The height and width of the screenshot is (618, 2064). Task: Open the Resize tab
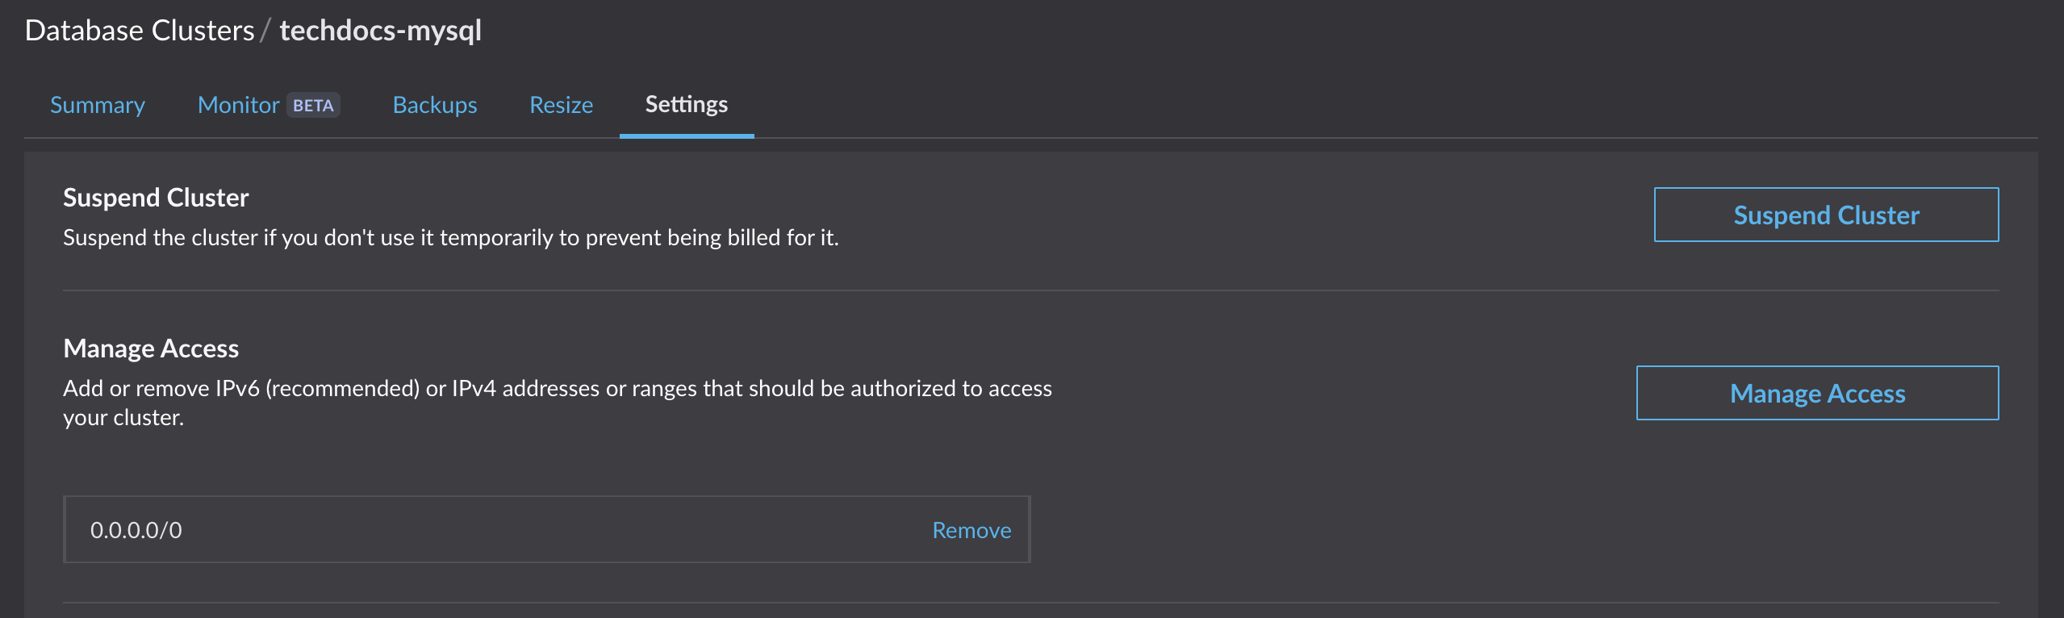[x=560, y=105]
